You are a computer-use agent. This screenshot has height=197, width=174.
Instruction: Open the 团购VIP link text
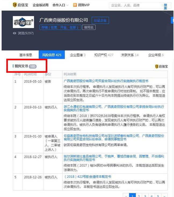coord(84,5)
